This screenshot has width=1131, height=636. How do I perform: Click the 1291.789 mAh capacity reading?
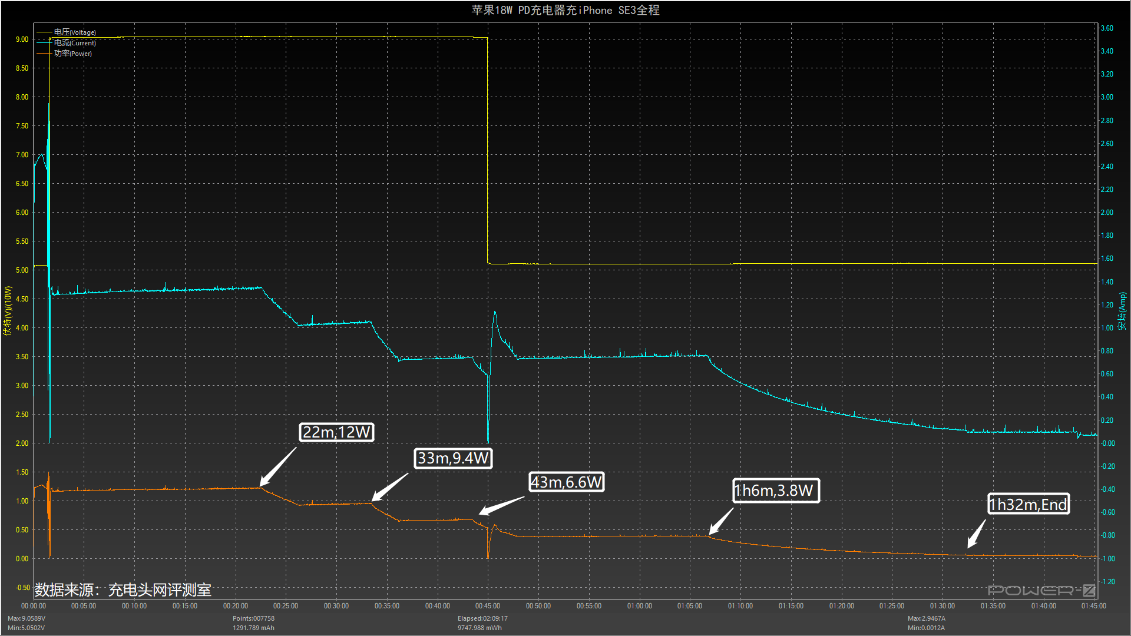[253, 628]
